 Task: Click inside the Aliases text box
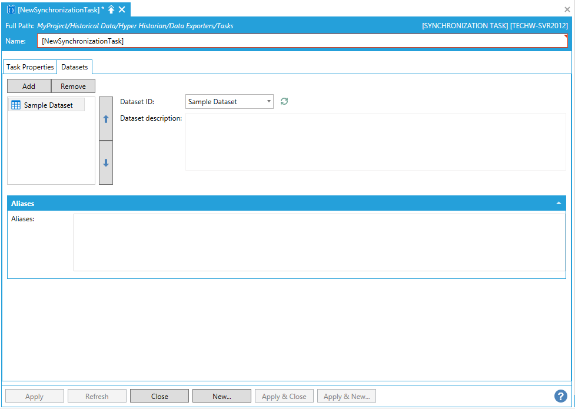319,242
